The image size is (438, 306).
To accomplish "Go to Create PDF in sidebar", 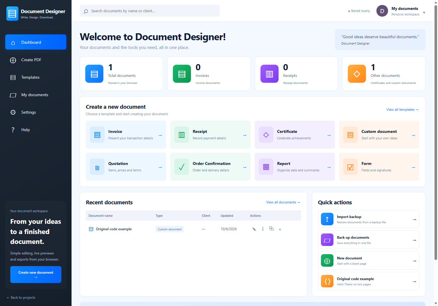I will (x=36, y=60).
